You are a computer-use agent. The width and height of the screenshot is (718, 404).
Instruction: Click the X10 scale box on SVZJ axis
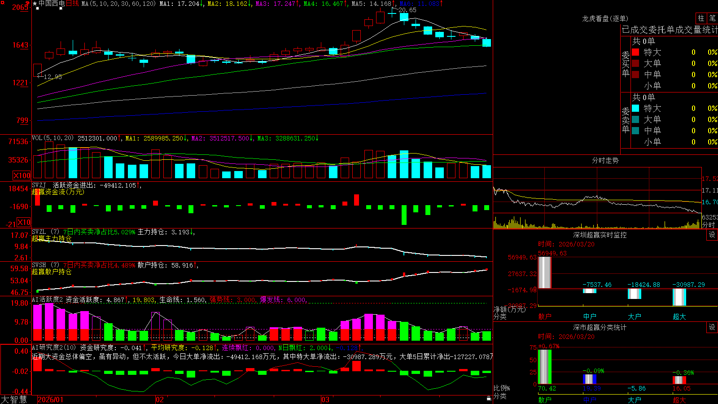click(x=24, y=222)
